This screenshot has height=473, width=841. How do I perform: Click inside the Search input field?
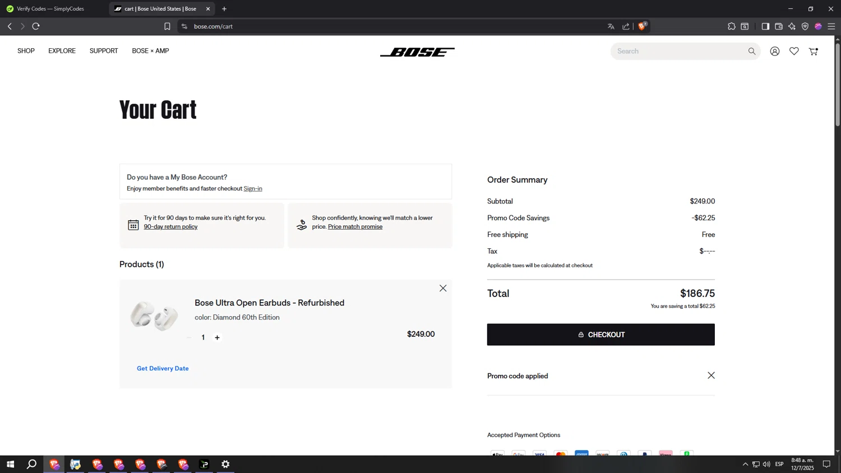pyautogui.click(x=662, y=51)
